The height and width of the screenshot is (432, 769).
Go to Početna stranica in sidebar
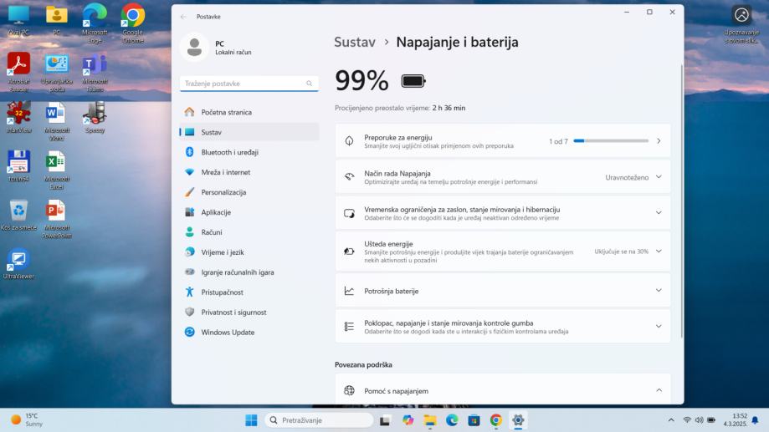[x=249, y=112]
